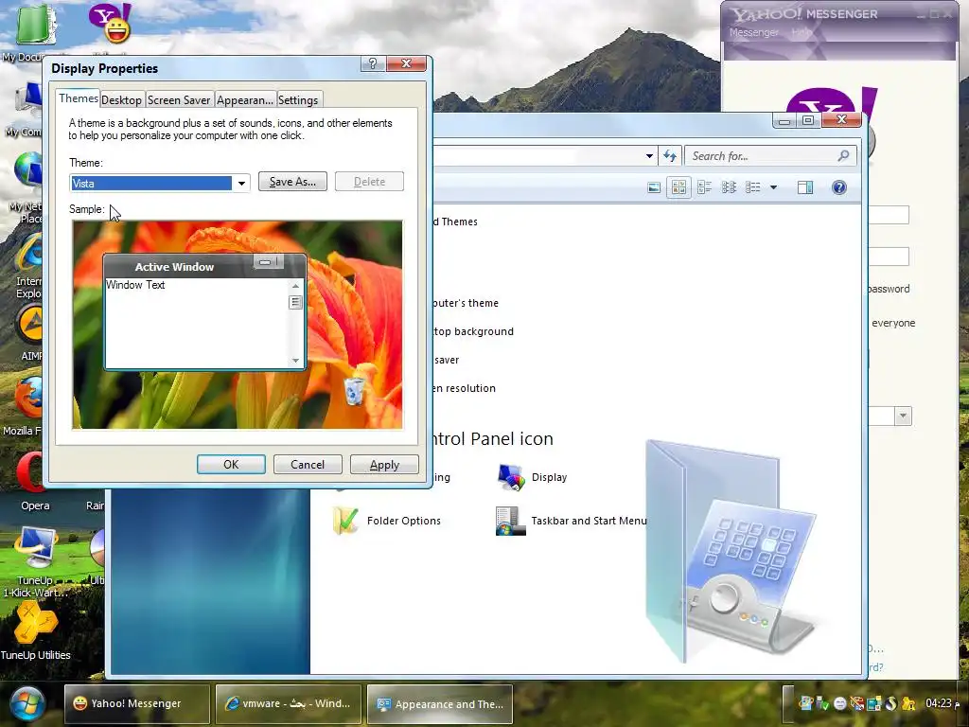
Task: Expand the Theme dropdown showing Vista
Action: (x=241, y=183)
